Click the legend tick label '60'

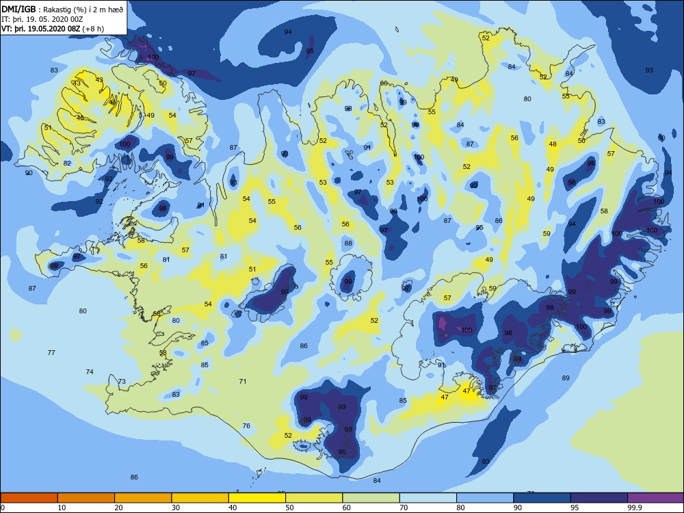[347, 508]
